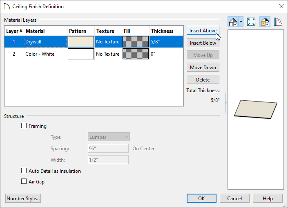Viewport: 288px width, 208px height.
Task: Click the Color - White fill swatch
Action: 136,54
